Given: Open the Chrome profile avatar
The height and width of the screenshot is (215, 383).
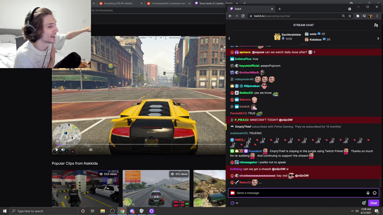Looking at the screenshot, I should tap(370, 16).
